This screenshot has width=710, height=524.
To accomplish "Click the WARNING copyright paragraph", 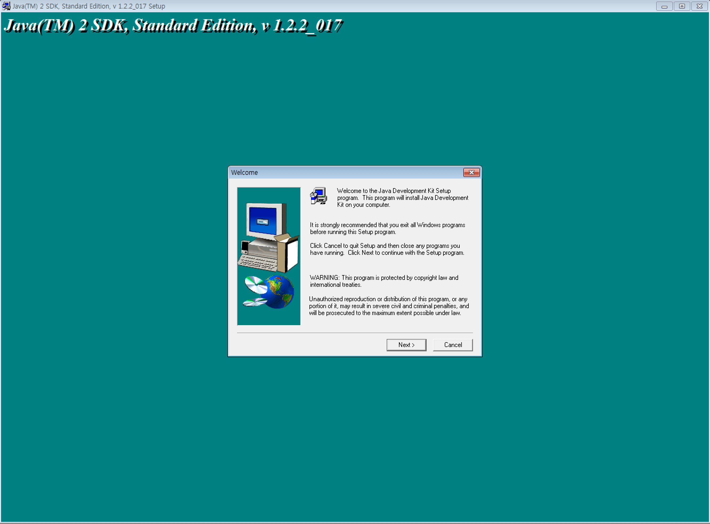I will click(383, 281).
